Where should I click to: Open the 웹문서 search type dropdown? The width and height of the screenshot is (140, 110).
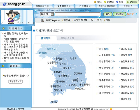[x=47, y=14]
